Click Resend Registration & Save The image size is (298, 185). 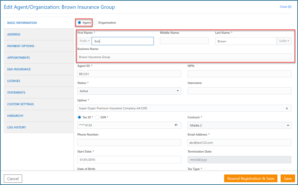251,179
